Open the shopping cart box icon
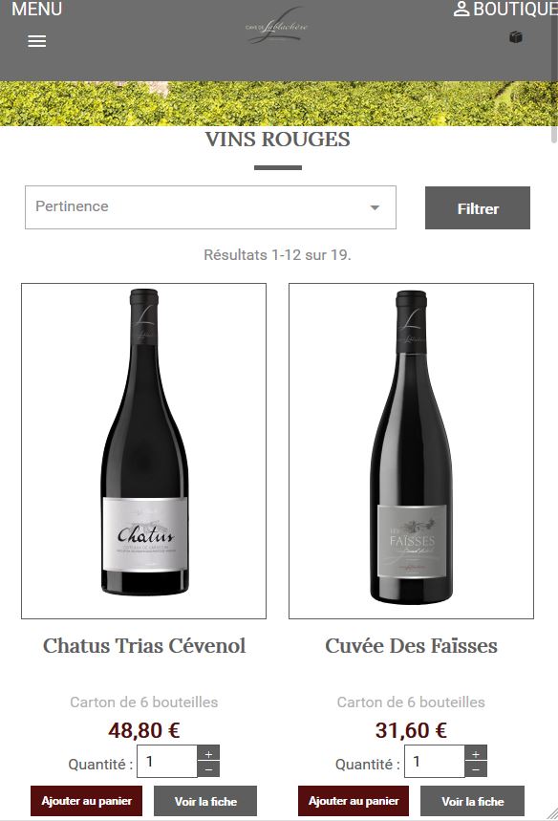The width and height of the screenshot is (558, 821). pos(516,37)
